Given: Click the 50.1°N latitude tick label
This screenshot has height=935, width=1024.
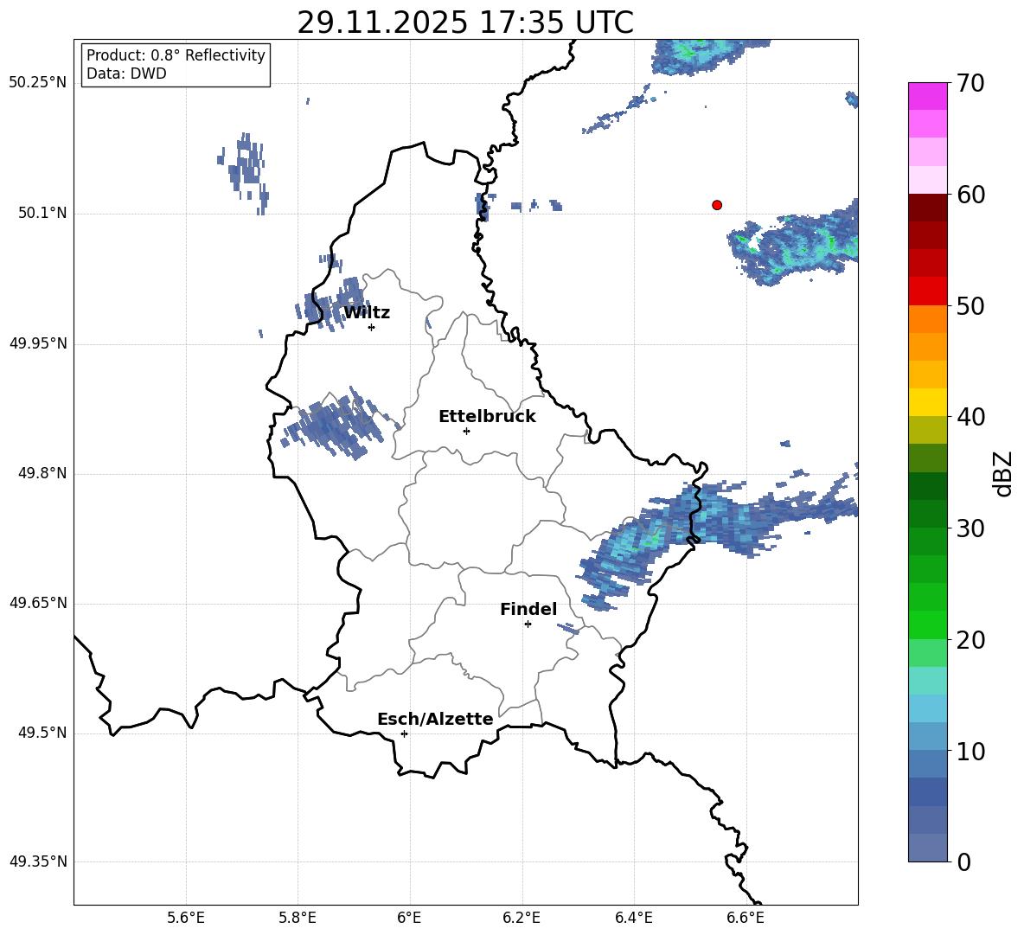Looking at the screenshot, I should [42, 214].
